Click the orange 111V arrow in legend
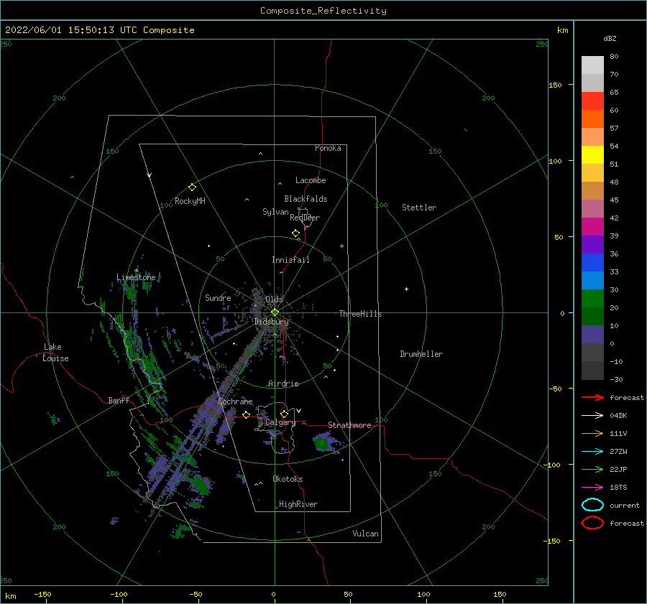Image resolution: width=647 pixels, height=604 pixels. pos(592,433)
